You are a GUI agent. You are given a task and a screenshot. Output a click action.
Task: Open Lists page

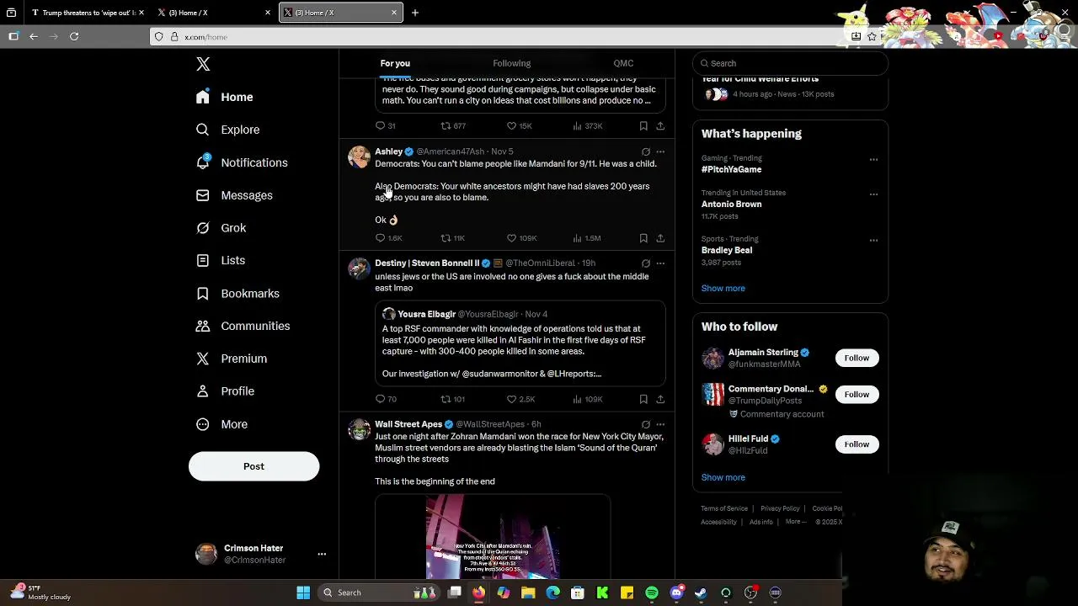(220, 261)
